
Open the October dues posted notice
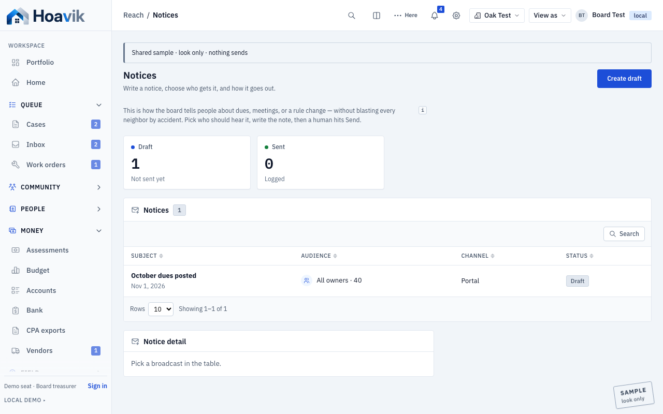164,276
